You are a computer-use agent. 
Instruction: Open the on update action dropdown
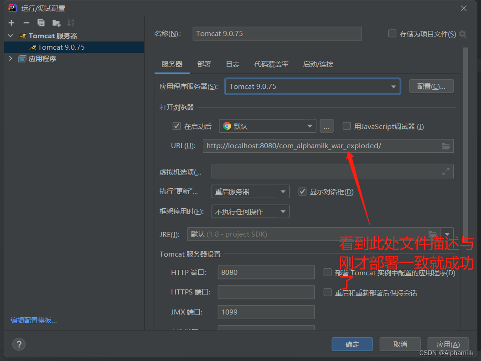pos(250,192)
